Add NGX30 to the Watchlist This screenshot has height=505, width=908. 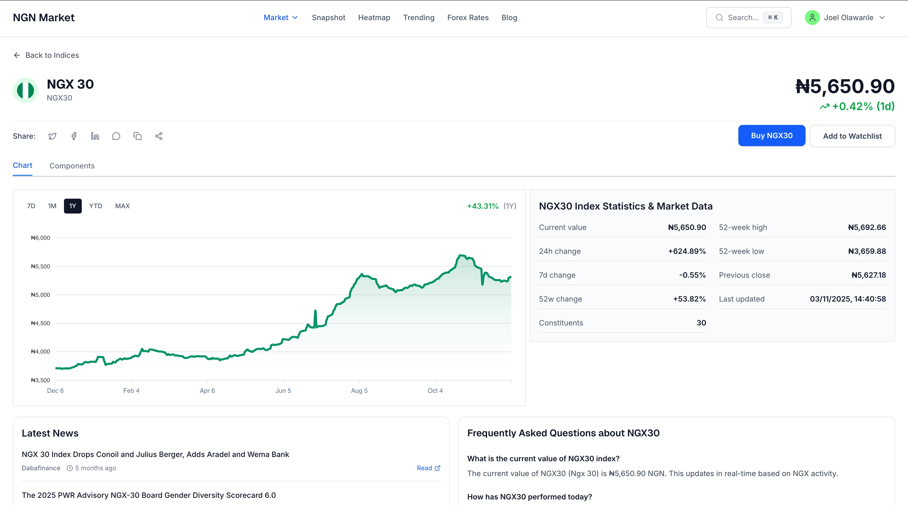coord(852,136)
